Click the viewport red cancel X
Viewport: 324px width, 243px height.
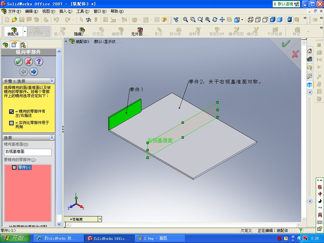[x=295, y=54]
